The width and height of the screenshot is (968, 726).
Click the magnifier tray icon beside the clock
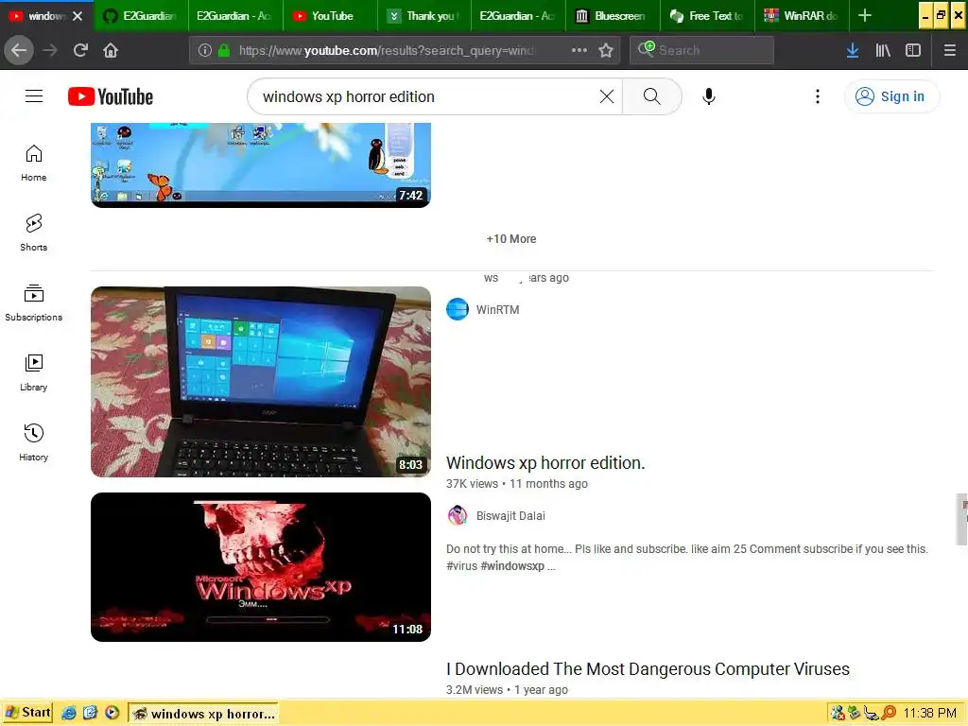(x=889, y=713)
